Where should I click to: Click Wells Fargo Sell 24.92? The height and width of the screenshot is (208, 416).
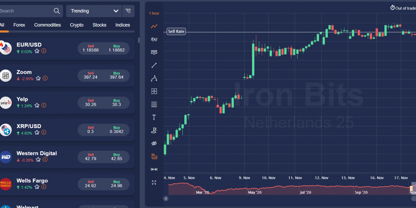coord(90,184)
